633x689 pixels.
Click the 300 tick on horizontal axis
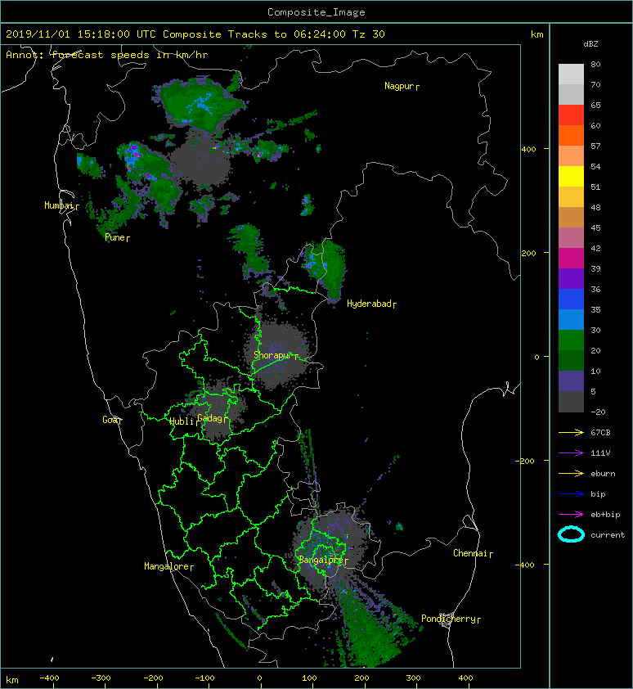(x=413, y=678)
